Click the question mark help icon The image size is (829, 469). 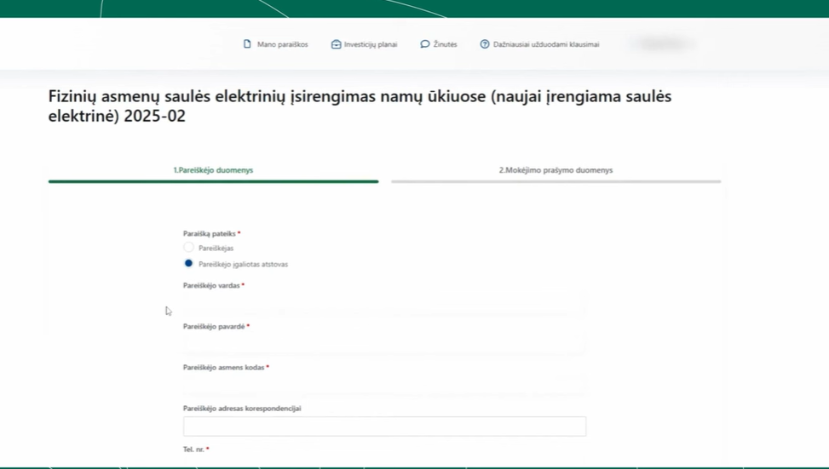pos(484,44)
